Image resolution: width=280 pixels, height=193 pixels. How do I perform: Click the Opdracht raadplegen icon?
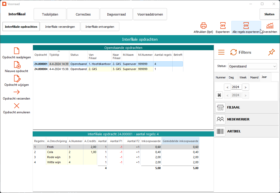[17, 51]
